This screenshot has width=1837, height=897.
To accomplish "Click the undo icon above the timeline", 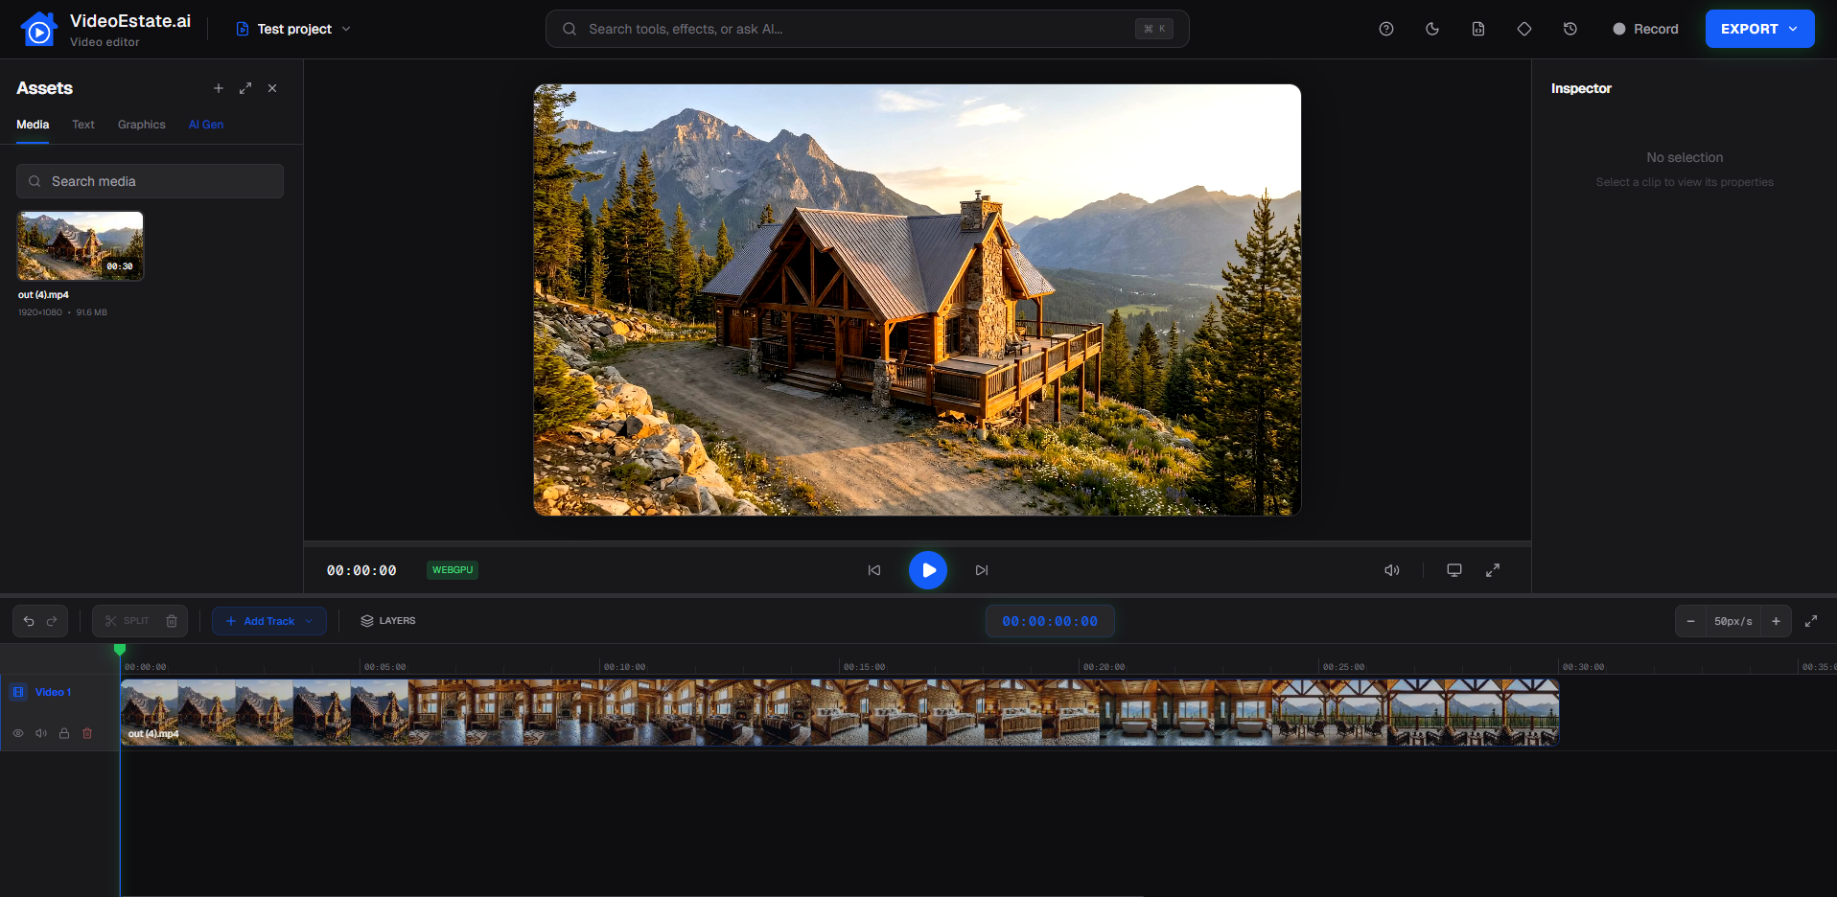I will (x=28, y=621).
